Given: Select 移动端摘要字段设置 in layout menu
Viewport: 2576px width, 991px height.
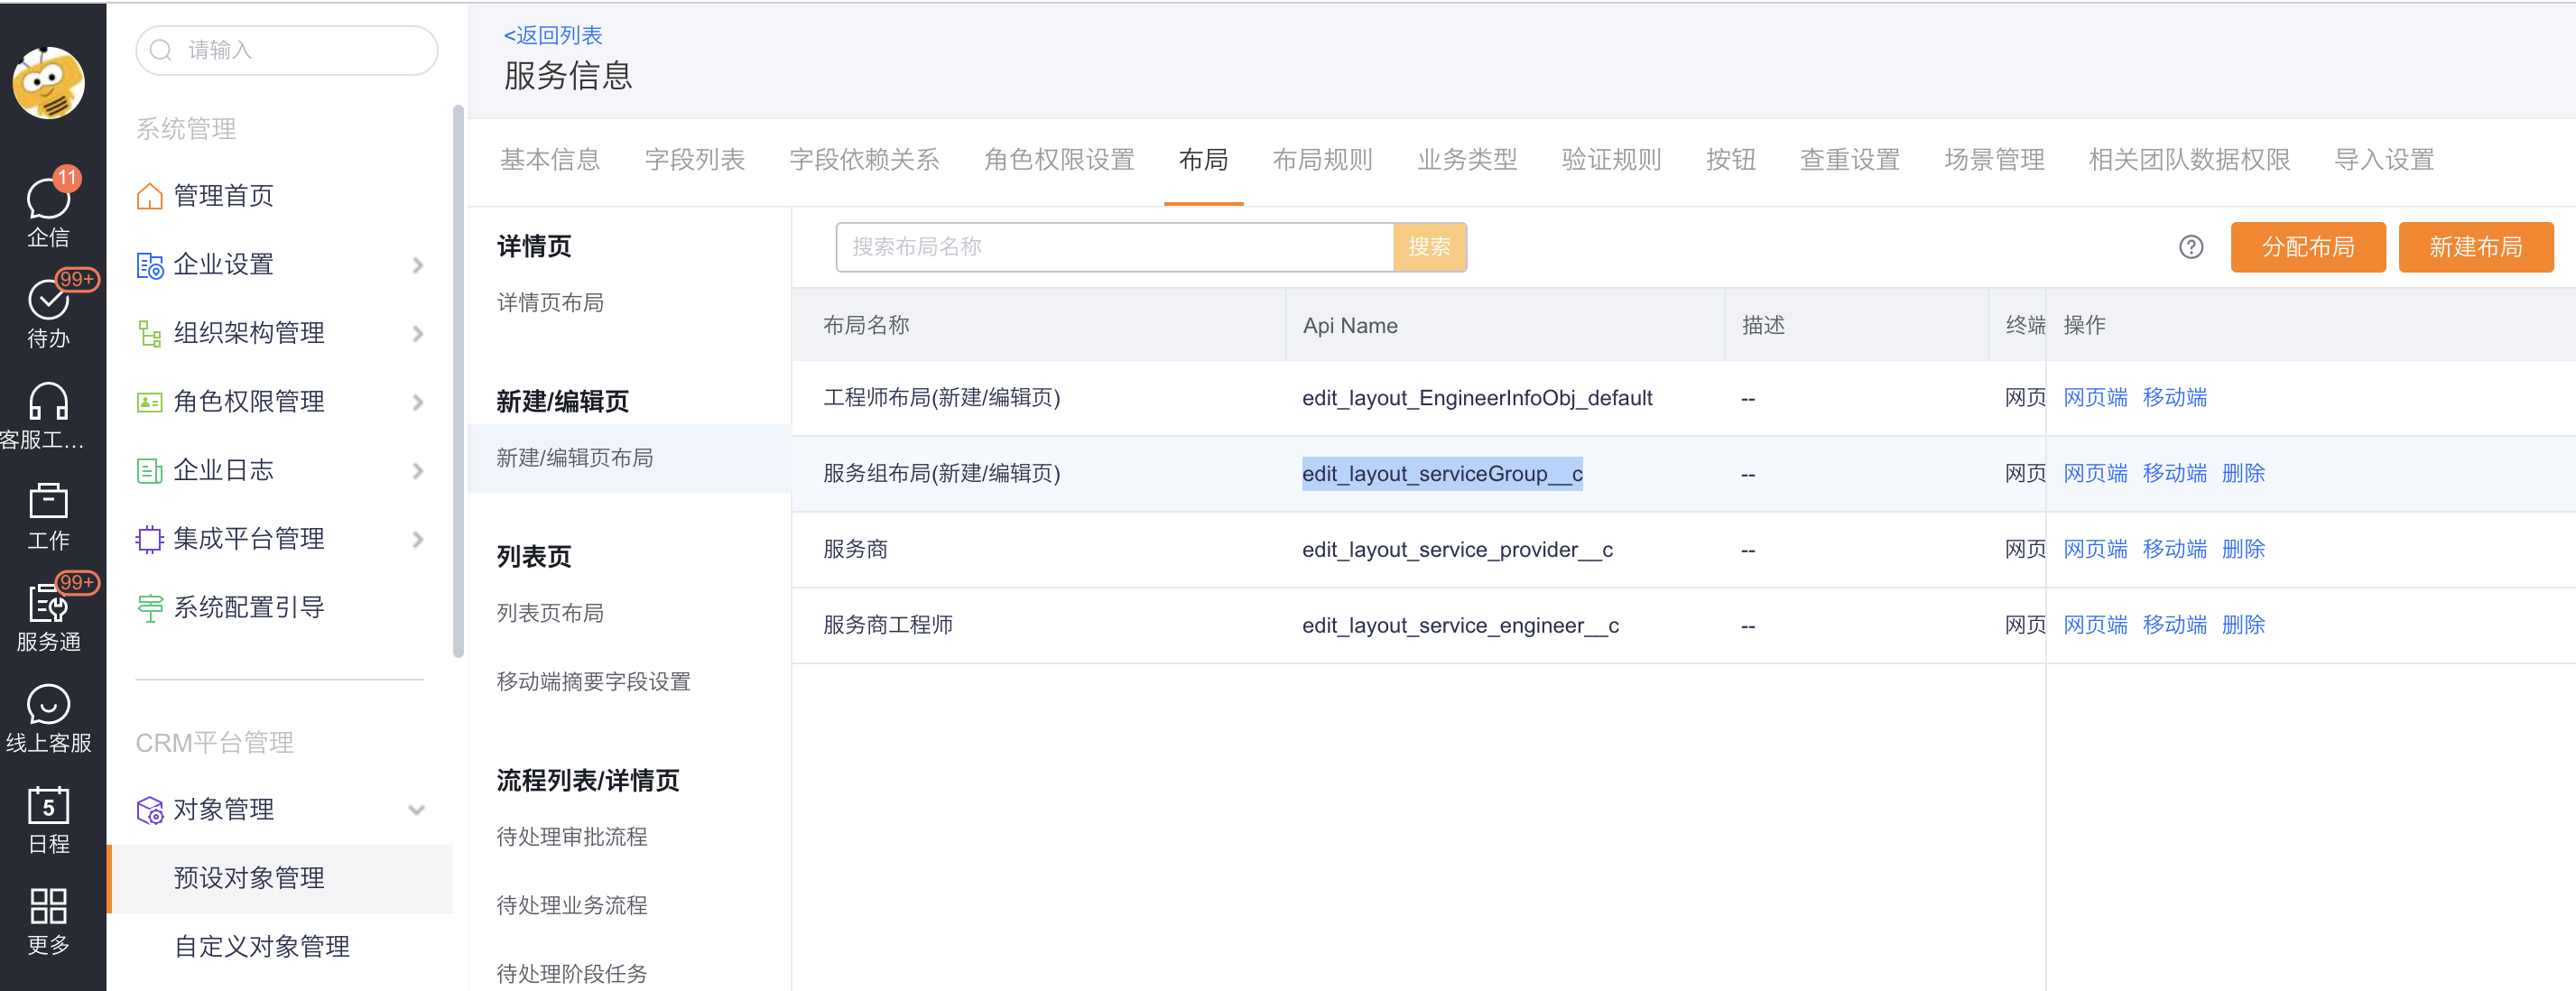Looking at the screenshot, I should [x=593, y=682].
